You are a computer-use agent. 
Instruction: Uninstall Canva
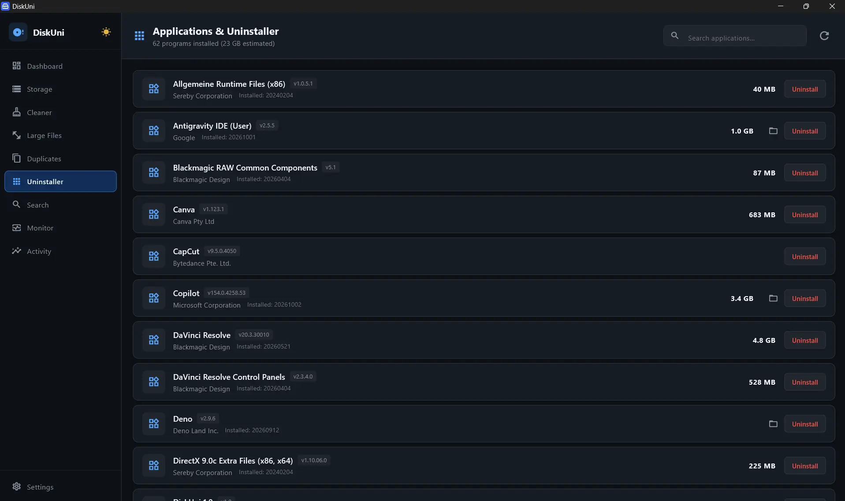pyautogui.click(x=805, y=215)
